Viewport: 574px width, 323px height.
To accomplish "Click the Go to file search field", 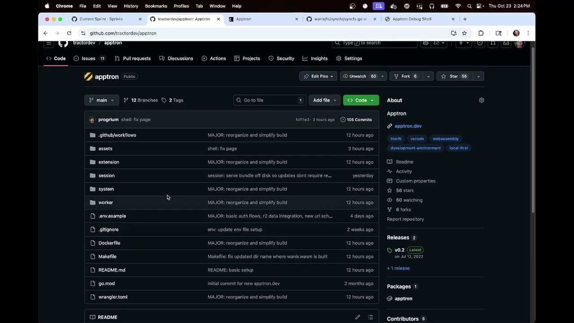I will click(x=270, y=100).
